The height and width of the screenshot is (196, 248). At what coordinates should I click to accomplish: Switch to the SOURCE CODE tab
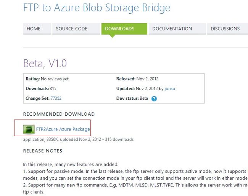point(76,29)
